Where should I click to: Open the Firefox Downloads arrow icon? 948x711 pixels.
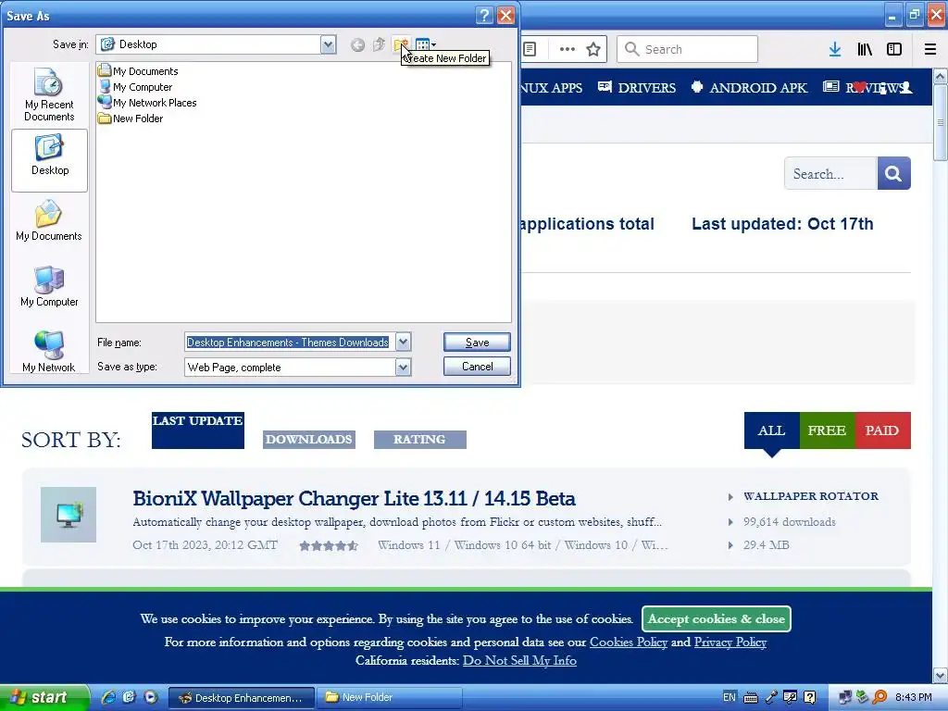point(835,49)
